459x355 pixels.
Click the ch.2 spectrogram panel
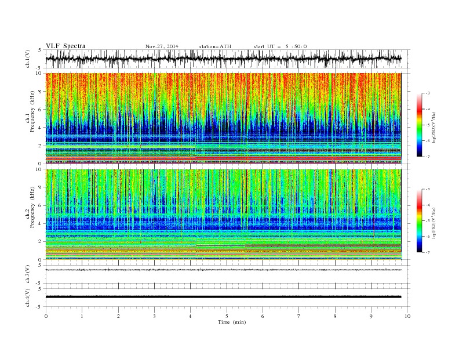(223, 215)
